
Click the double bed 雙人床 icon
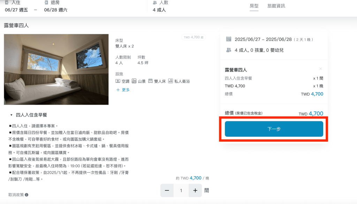click(x=151, y=81)
